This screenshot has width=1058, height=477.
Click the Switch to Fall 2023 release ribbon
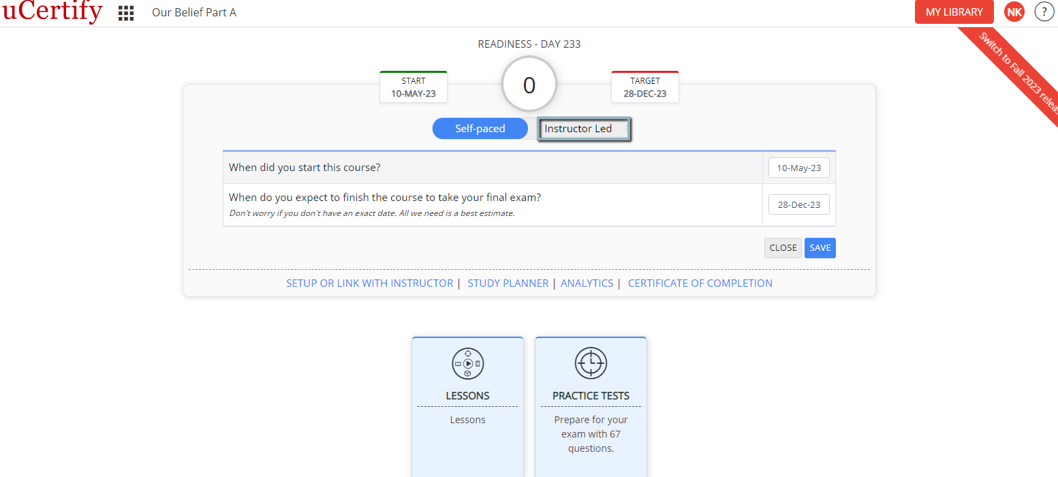click(x=1015, y=72)
